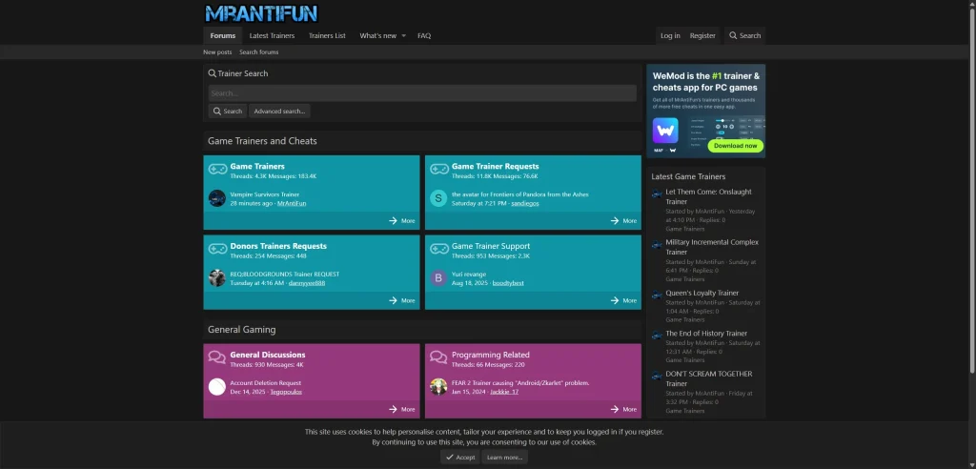
Task: Go to the Trainers List tab
Action: 327,36
